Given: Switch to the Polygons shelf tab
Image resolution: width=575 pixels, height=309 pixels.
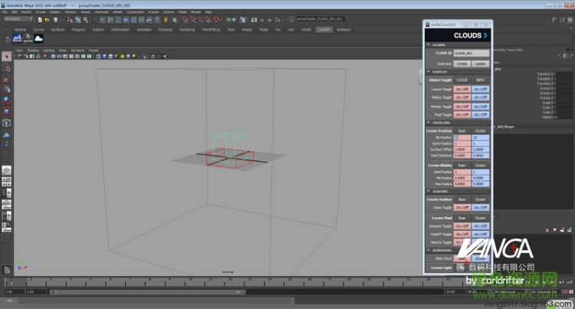Looking at the screenshot, I should coord(79,28).
